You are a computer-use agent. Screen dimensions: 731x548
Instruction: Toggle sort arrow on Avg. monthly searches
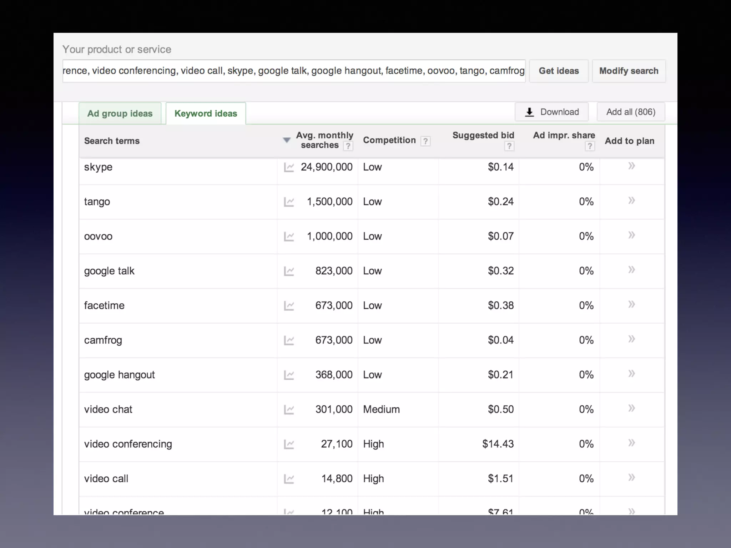point(286,140)
